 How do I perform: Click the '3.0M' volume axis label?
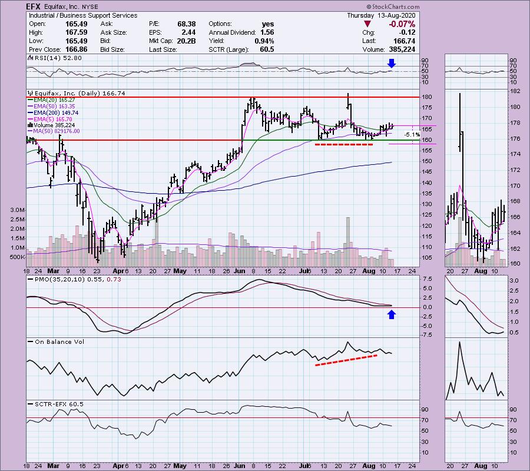coord(18,210)
